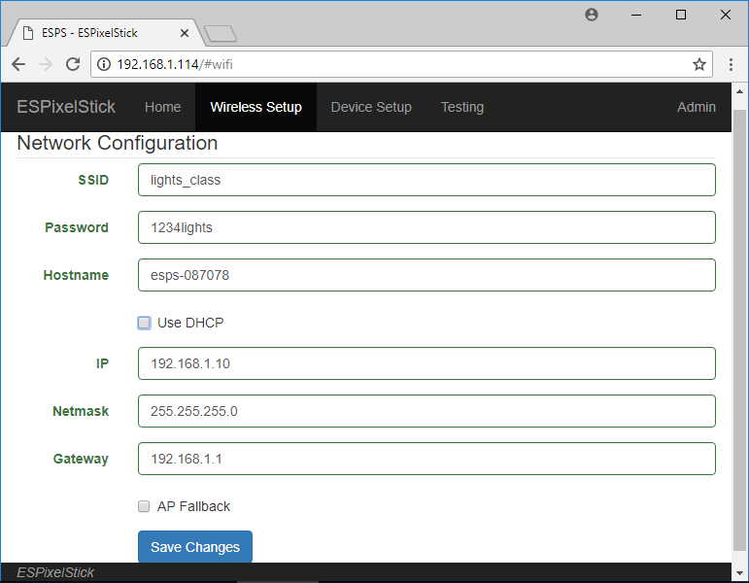Click the ESPixelStick footer text

55,572
